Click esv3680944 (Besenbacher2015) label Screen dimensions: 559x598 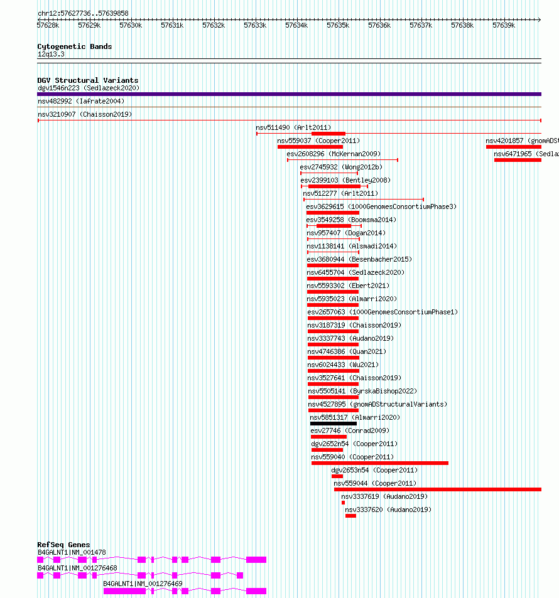click(360, 259)
